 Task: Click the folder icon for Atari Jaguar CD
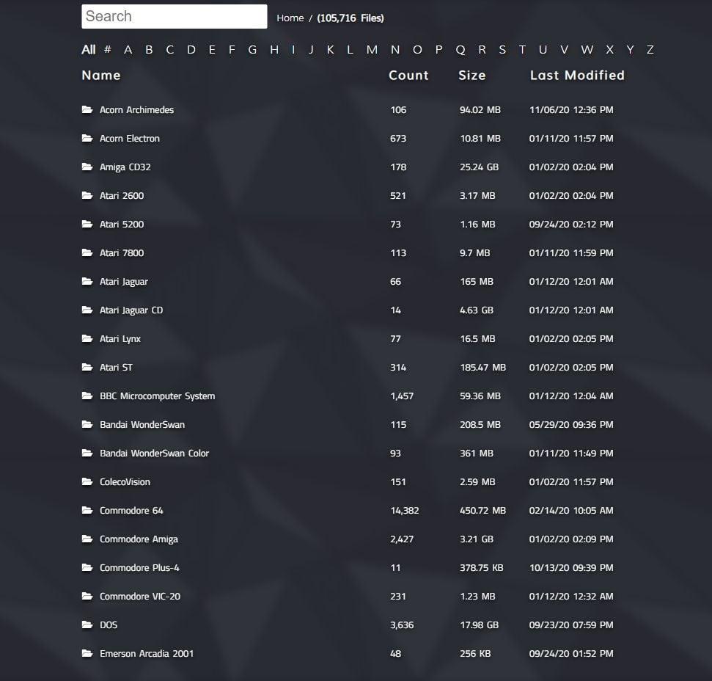click(87, 310)
